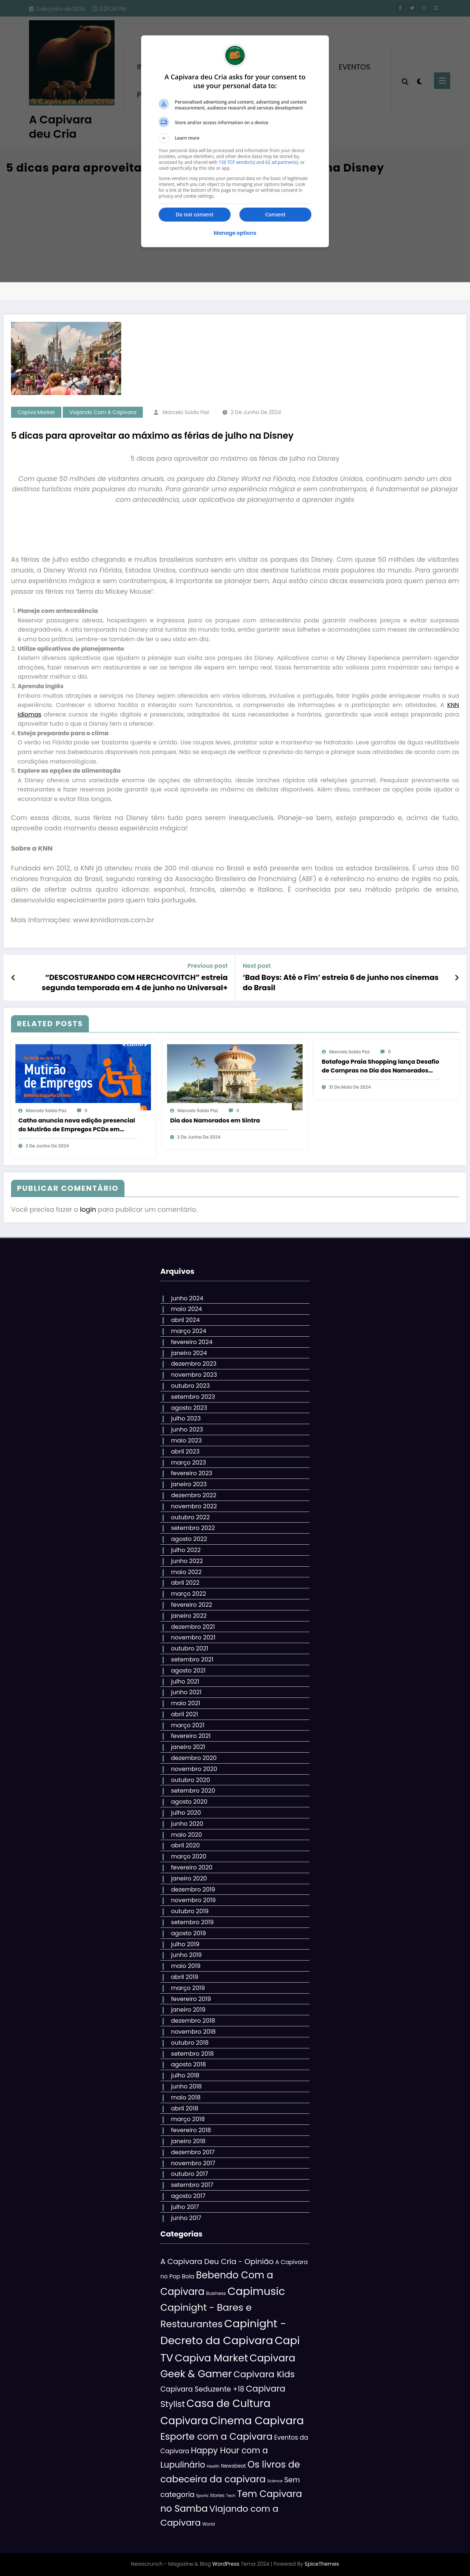The width and height of the screenshot is (470, 2576).
Task: Open the hamburger menu button
Action: coord(441,80)
